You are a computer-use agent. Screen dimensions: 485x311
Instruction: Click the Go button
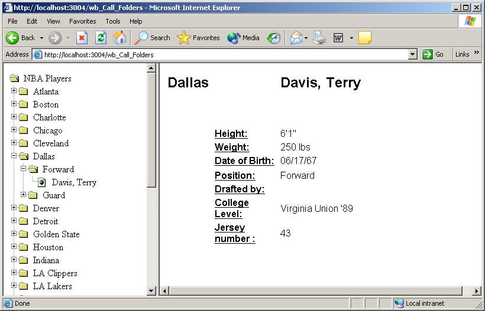coord(433,55)
